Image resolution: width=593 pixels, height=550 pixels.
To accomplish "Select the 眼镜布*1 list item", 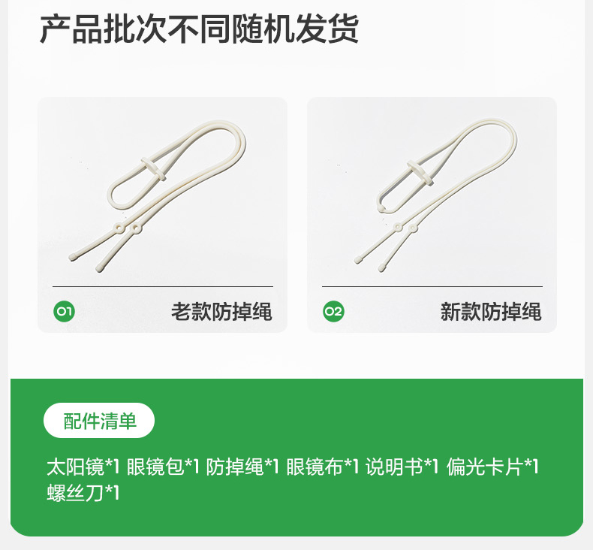I will coord(322,467).
